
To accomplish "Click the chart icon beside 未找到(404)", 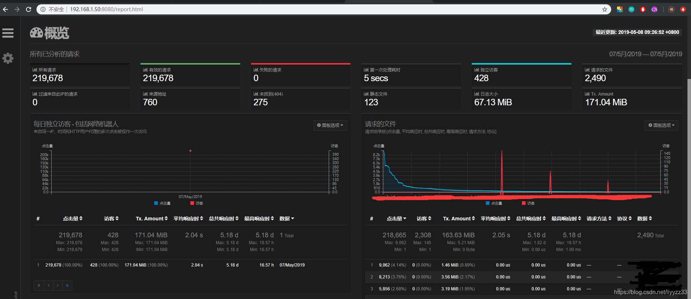I will [256, 94].
